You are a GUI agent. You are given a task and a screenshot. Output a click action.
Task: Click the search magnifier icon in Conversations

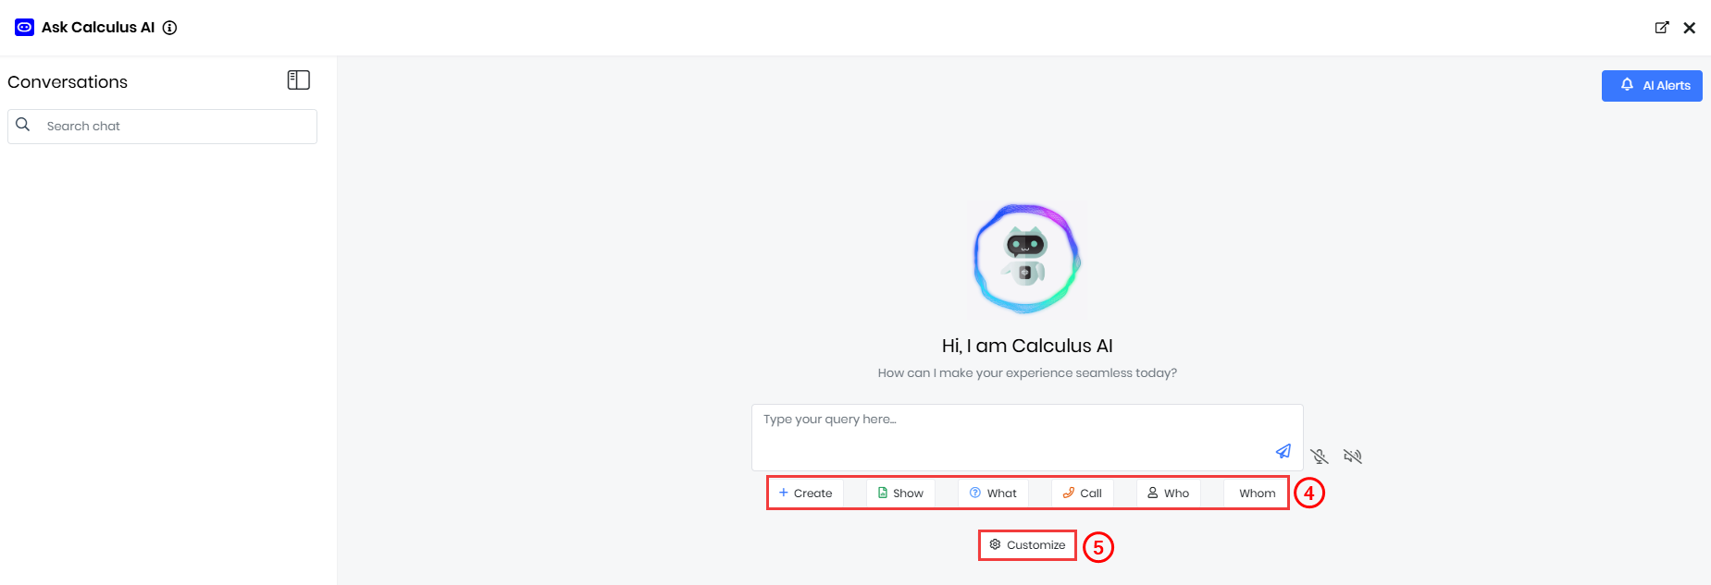[x=23, y=125]
